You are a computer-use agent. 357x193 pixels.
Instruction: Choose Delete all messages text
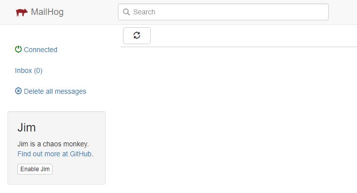[x=55, y=91]
